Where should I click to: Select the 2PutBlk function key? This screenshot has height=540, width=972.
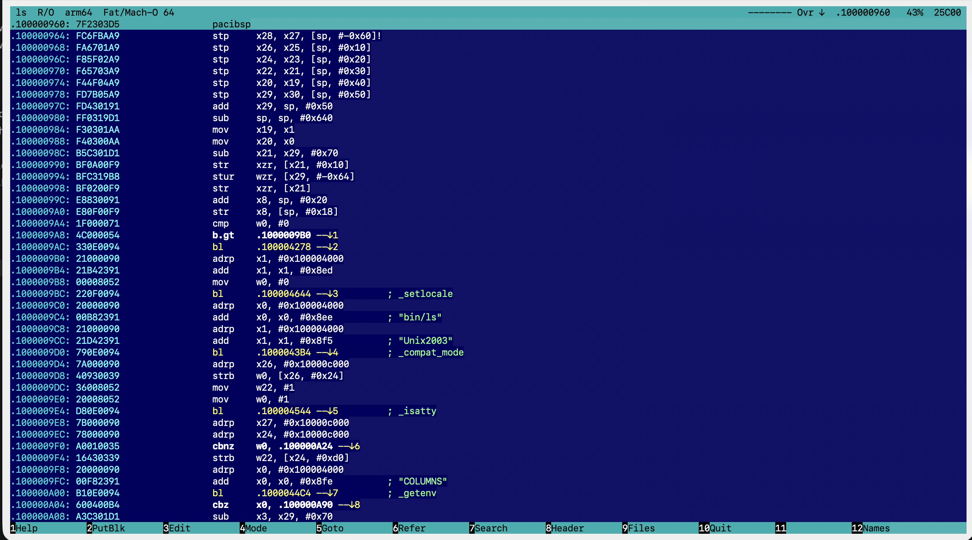(x=106, y=528)
